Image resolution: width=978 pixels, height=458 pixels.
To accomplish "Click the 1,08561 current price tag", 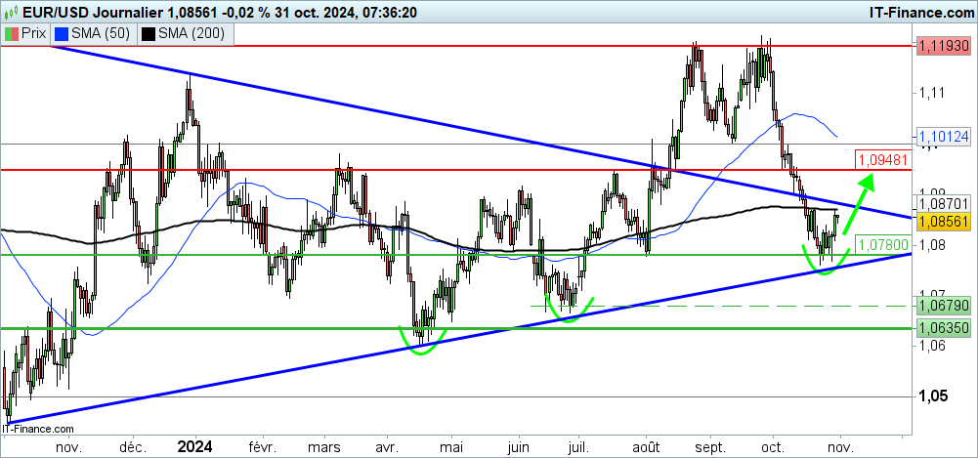I will pyautogui.click(x=942, y=222).
